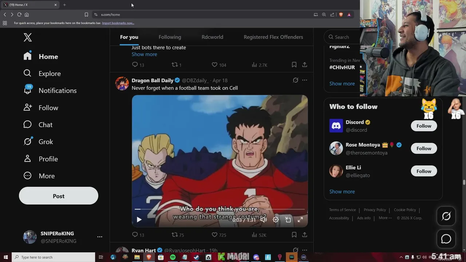The height and width of the screenshot is (262, 466).
Task: Open Windows Start menu
Action: (6, 257)
